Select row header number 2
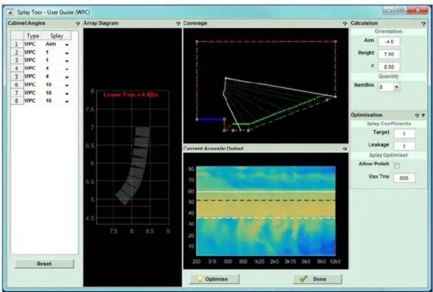This screenshot has width=433, height=292. tap(17, 52)
